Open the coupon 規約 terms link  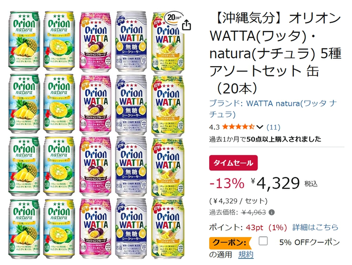[246, 255]
